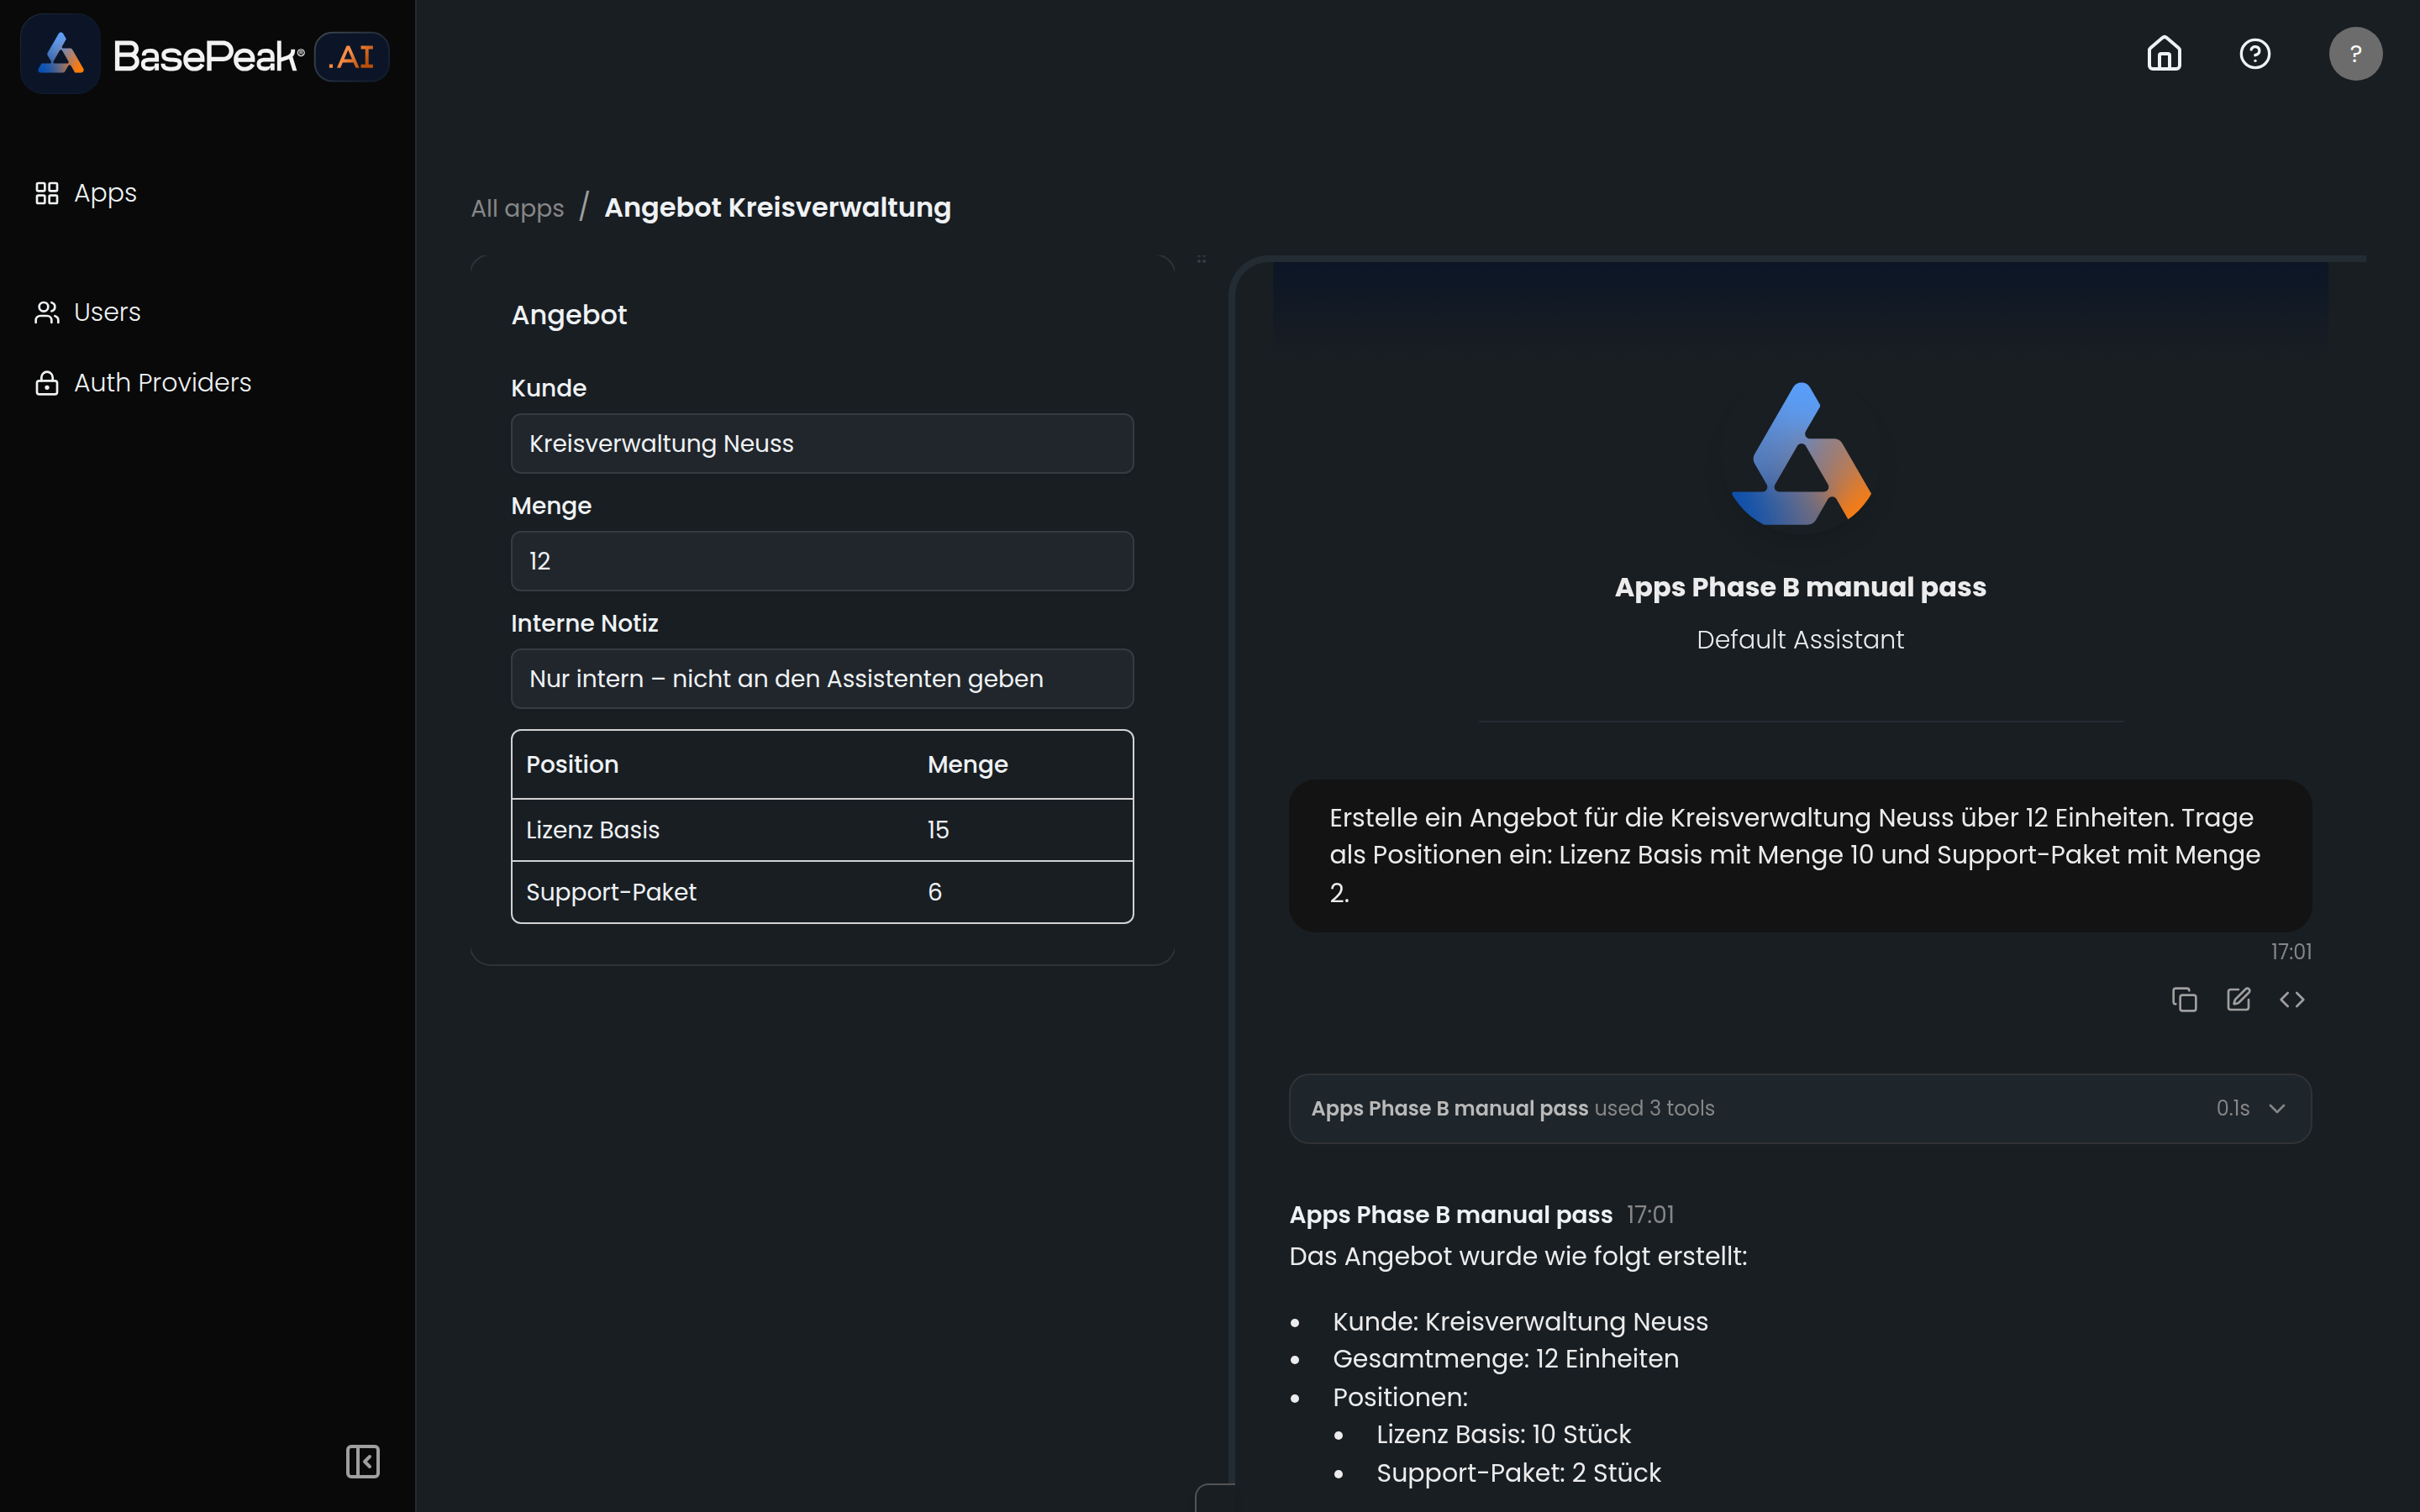Click the assistant logo above Apps Phase B

point(1800,454)
